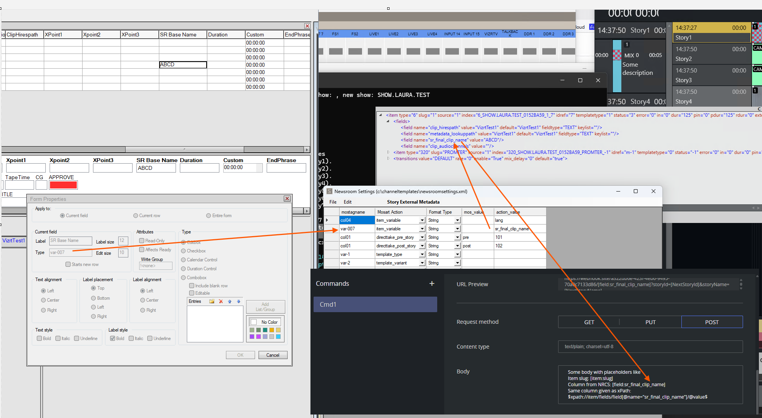Open Format Type dropdown in var-007 row
The width and height of the screenshot is (762, 418).
coord(457,229)
